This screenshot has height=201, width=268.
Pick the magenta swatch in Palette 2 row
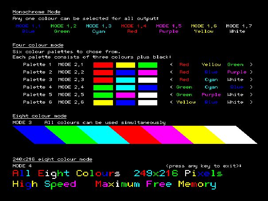pyautogui.click(x=148, y=73)
